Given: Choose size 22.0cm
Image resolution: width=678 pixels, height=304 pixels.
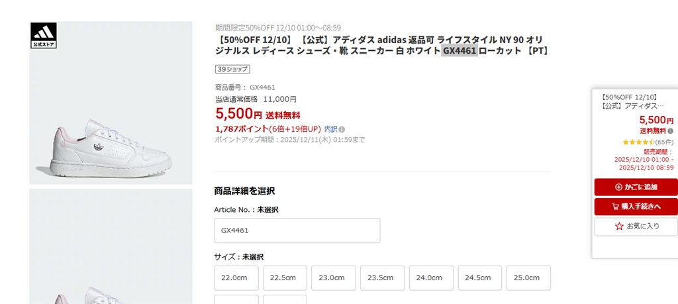Looking at the screenshot, I should (236, 278).
